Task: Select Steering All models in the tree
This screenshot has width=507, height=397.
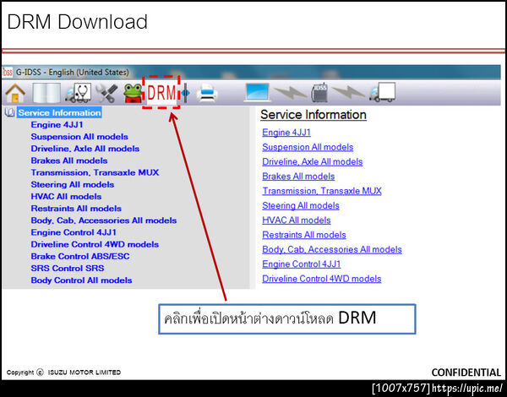Action: [73, 185]
